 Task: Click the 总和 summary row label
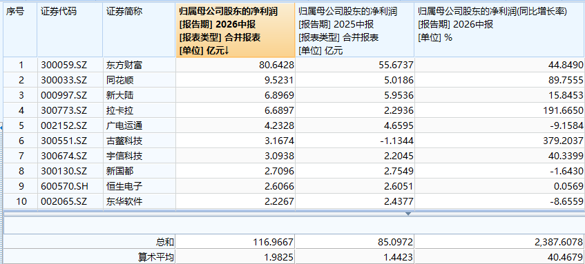point(164,243)
